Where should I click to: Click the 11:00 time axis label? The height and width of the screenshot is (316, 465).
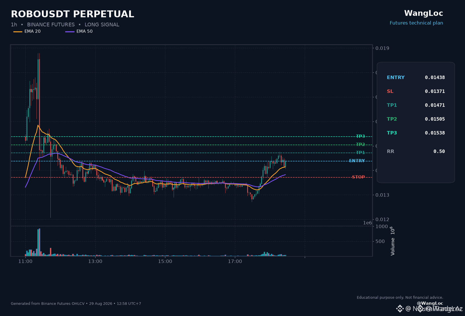tap(25, 261)
